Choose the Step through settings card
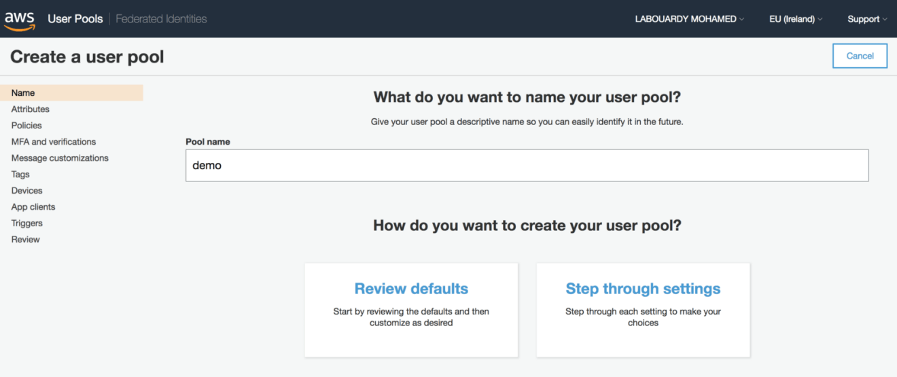897x377 pixels. [643, 310]
